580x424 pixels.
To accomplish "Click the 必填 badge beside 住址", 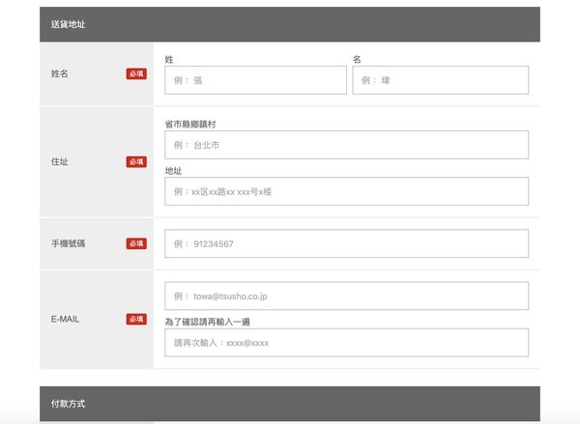I will point(136,162).
